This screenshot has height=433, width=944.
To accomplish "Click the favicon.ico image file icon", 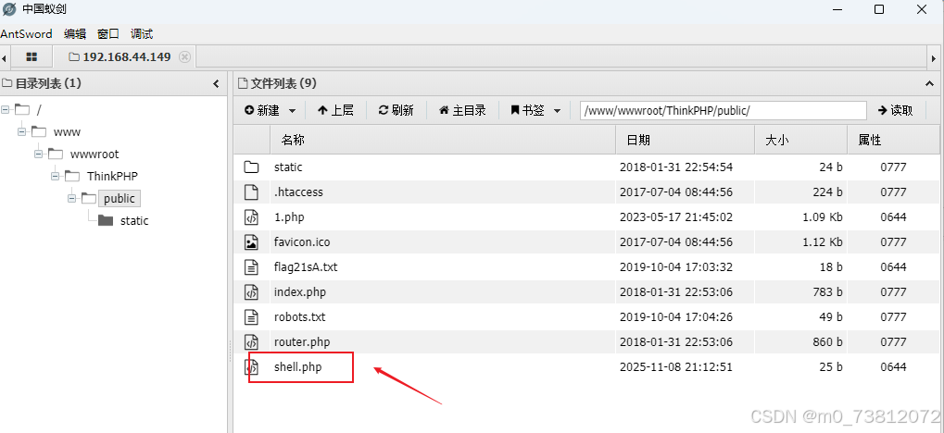I will coord(251,241).
